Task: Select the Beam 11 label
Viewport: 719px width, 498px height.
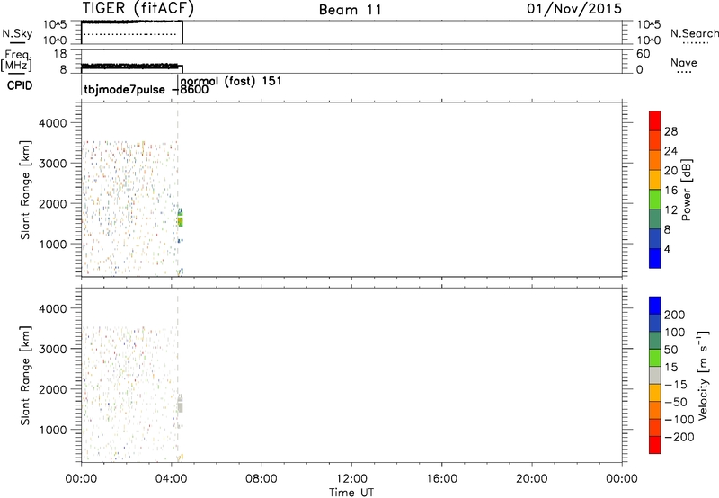Action: click(351, 10)
